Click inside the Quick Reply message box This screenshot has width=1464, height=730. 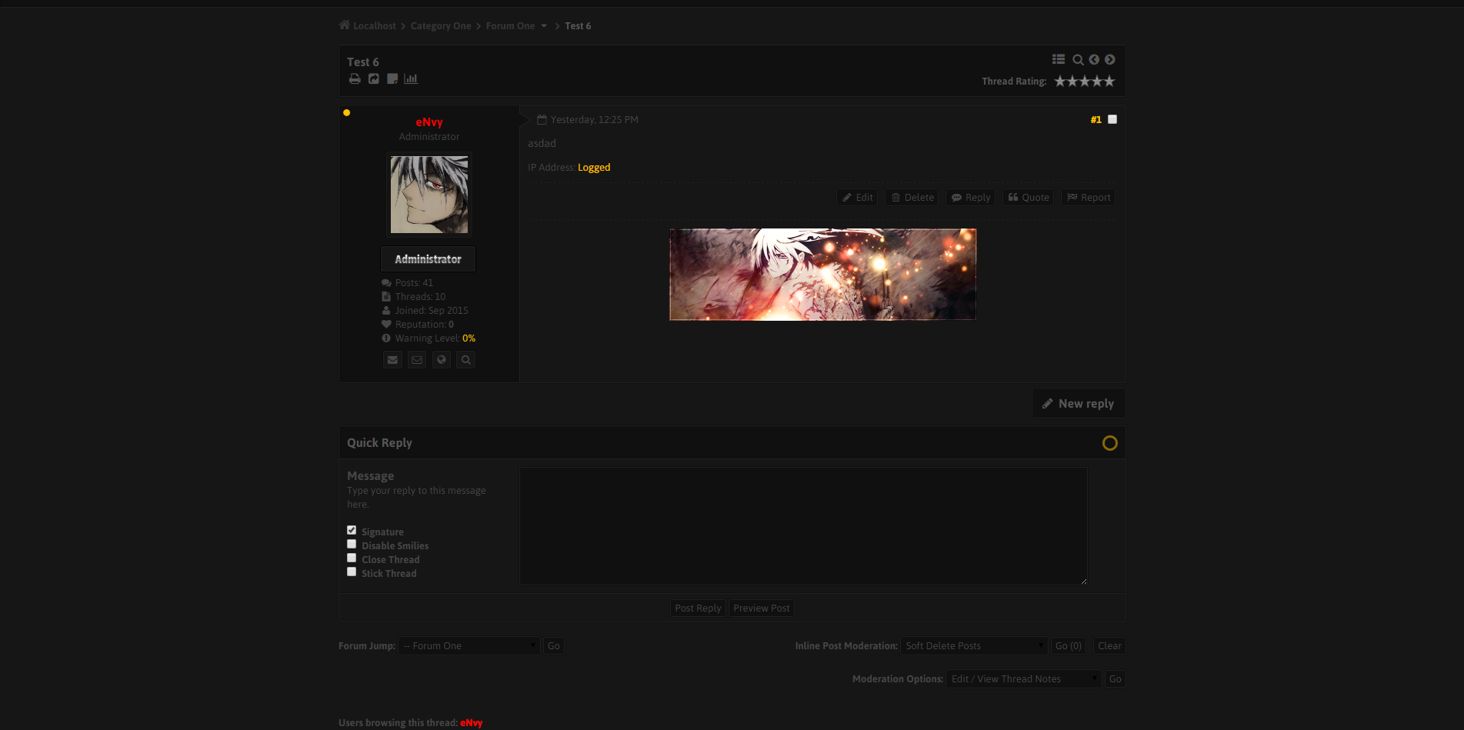(803, 526)
